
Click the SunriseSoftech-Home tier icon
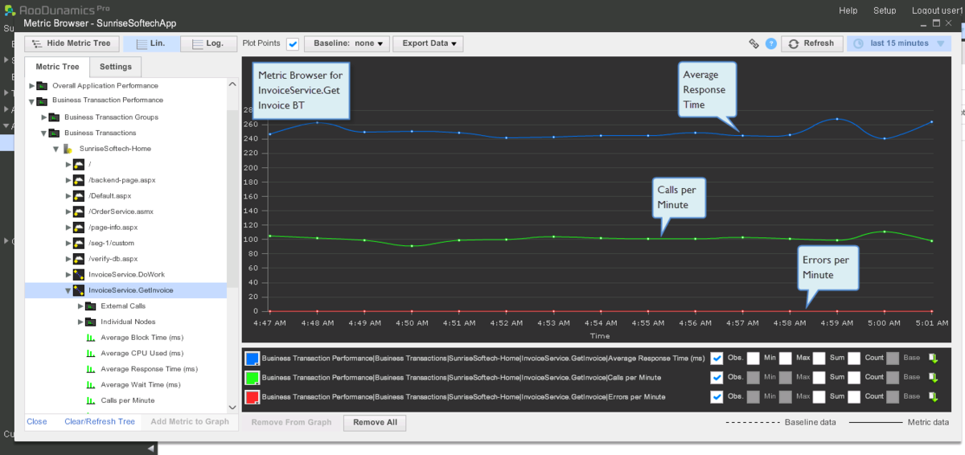click(68, 149)
